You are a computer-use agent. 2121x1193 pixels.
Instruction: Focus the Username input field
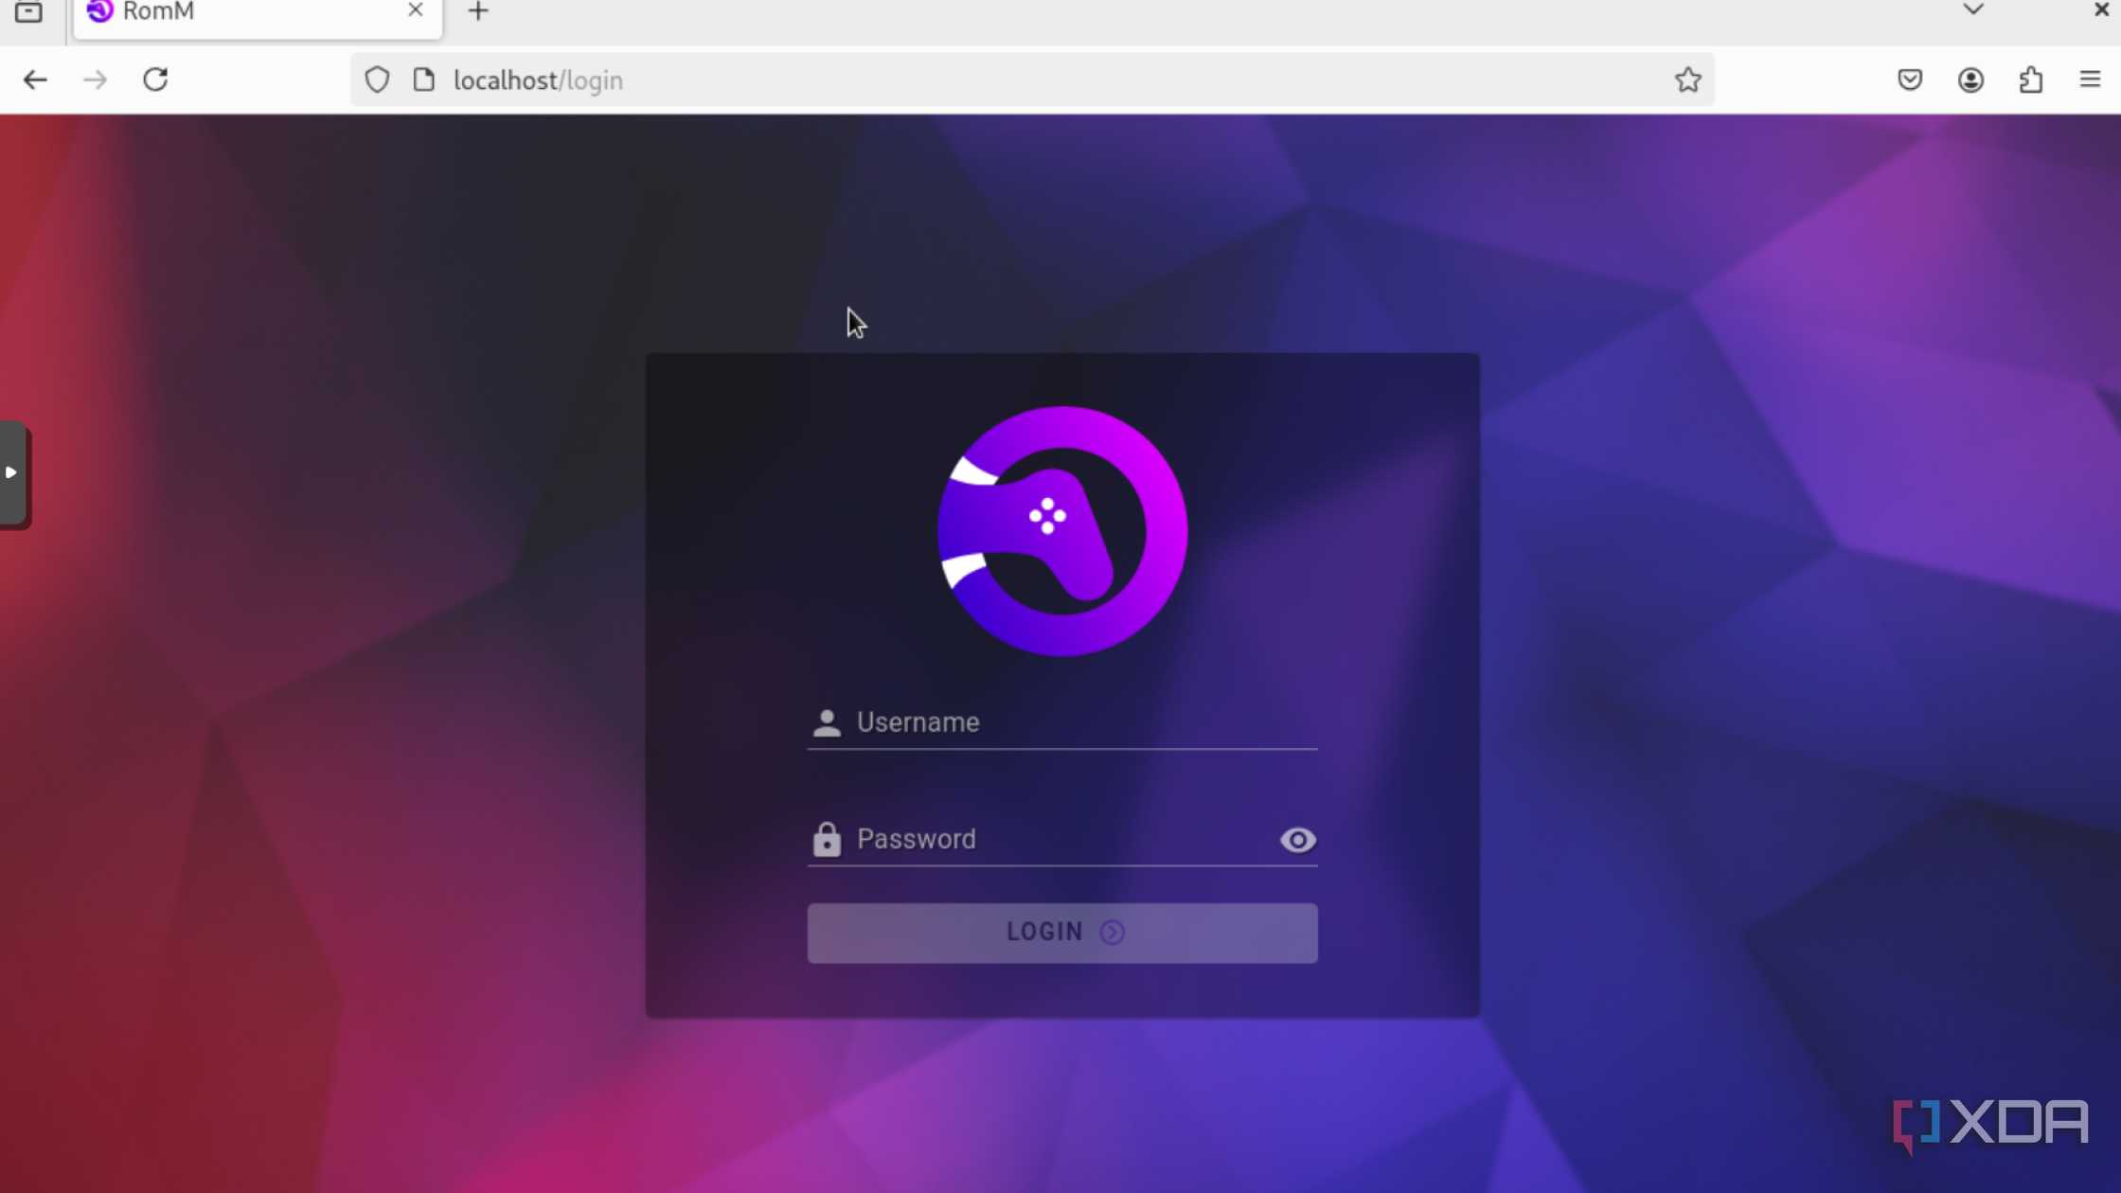point(1062,722)
